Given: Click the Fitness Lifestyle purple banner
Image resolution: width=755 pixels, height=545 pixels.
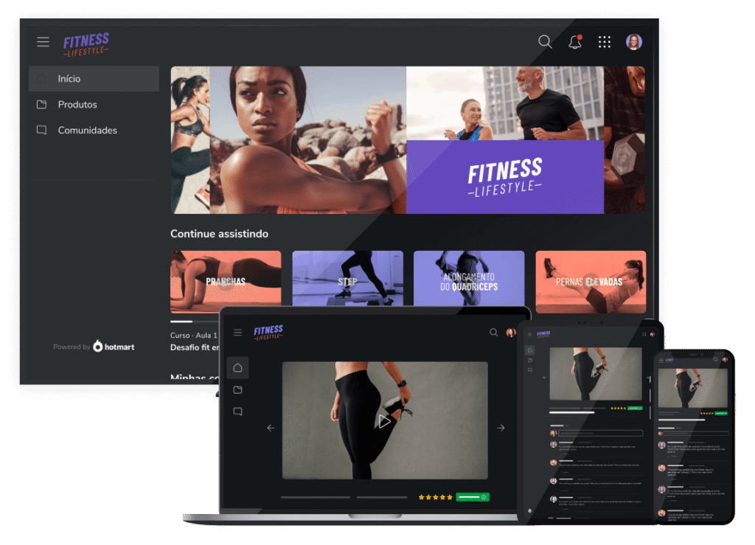Looking at the screenshot, I should 504,177.
